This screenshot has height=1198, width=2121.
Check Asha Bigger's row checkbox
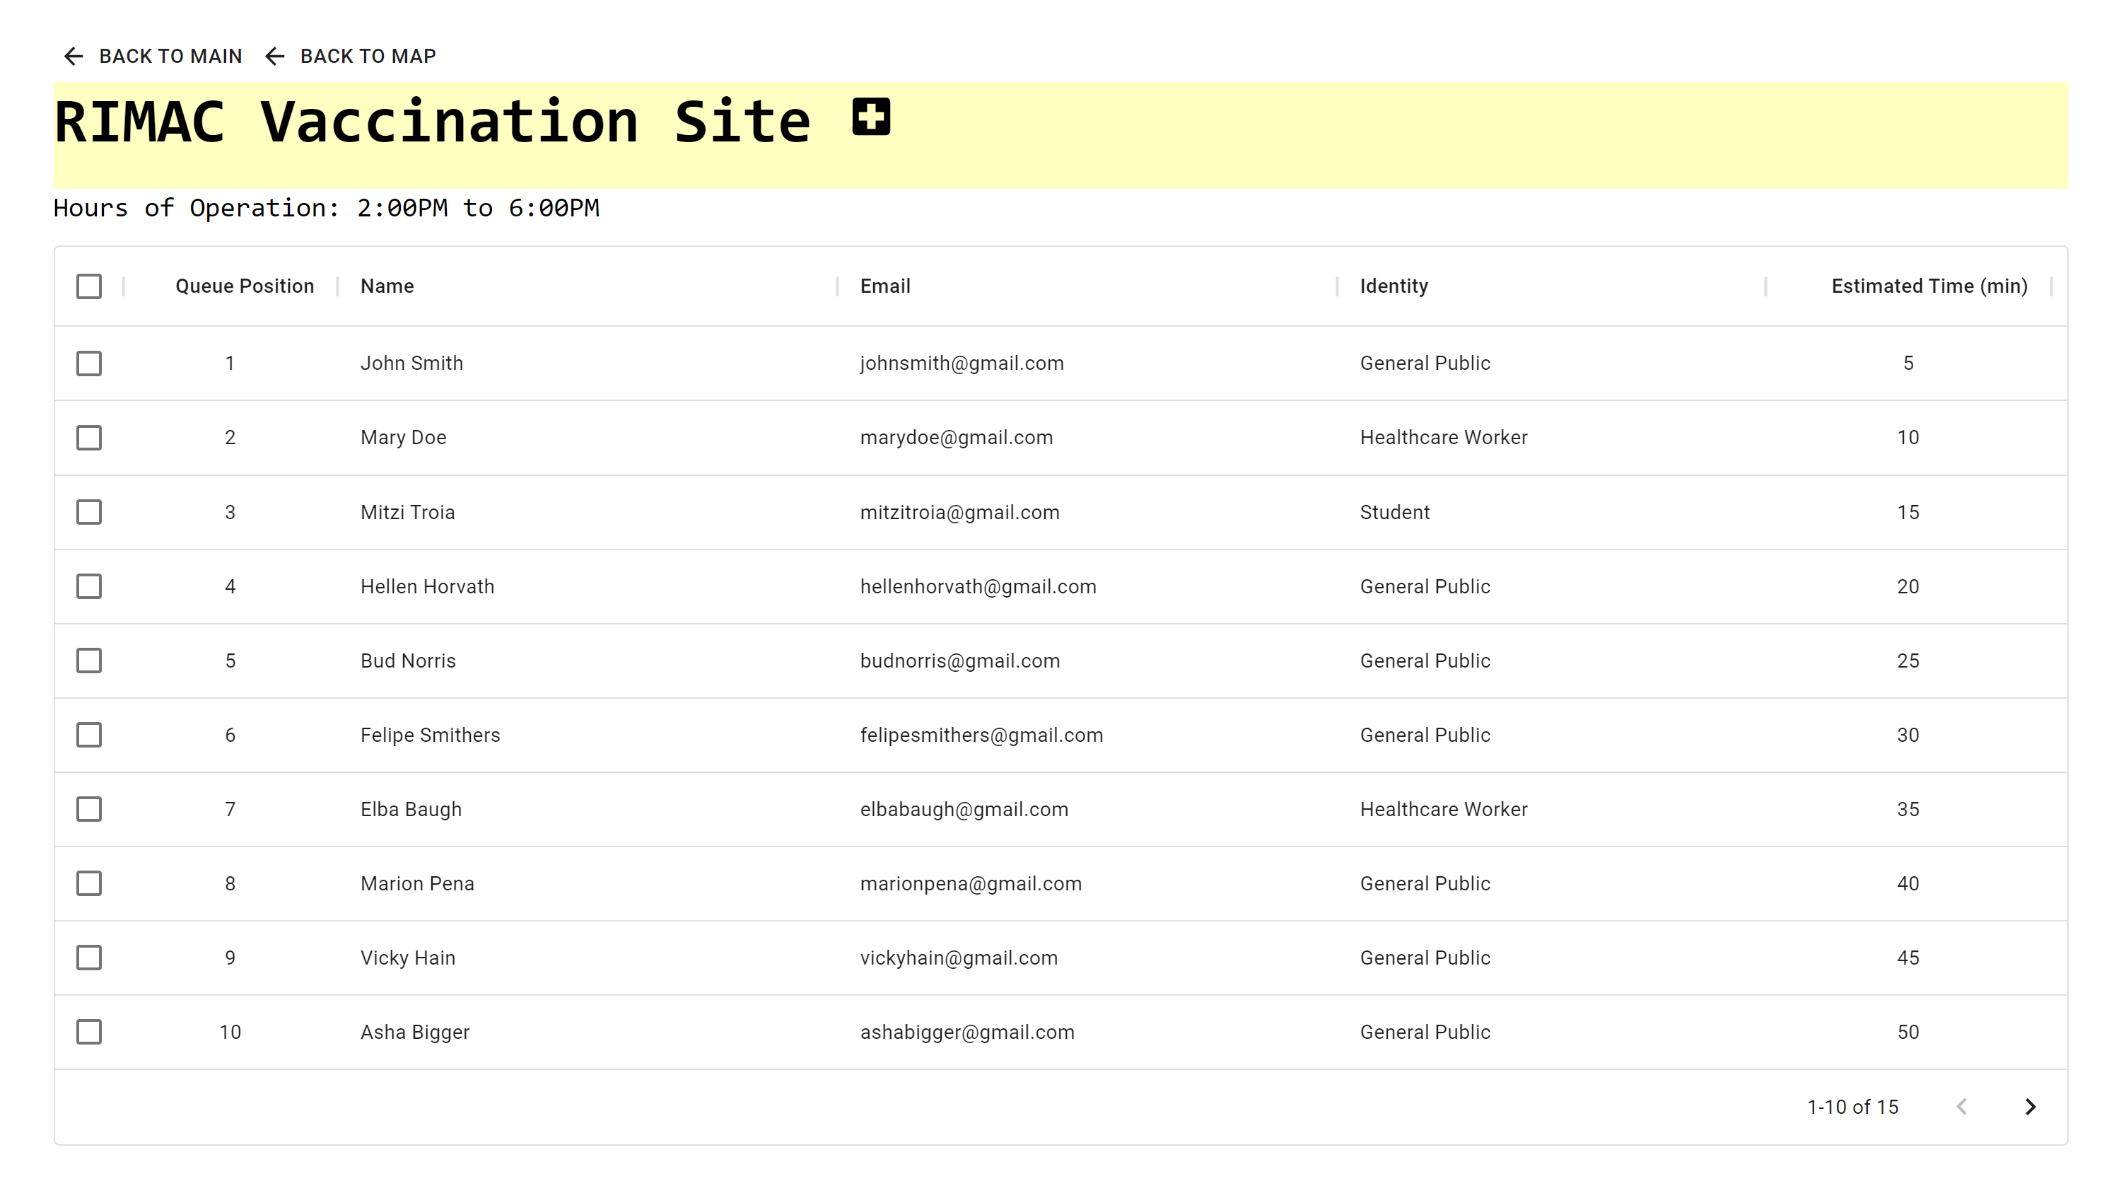click(x=89, y=1032)
